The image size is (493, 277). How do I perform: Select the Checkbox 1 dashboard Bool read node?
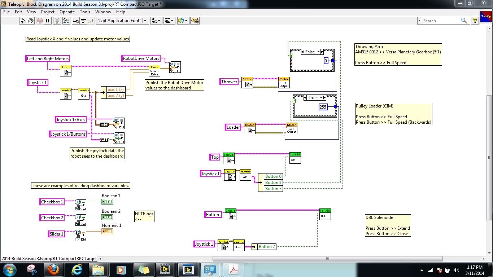(x=80, y=205)
